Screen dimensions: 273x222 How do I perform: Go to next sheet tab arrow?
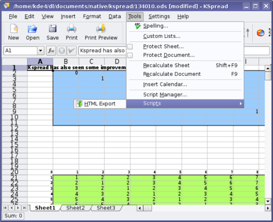click(18, 208)
